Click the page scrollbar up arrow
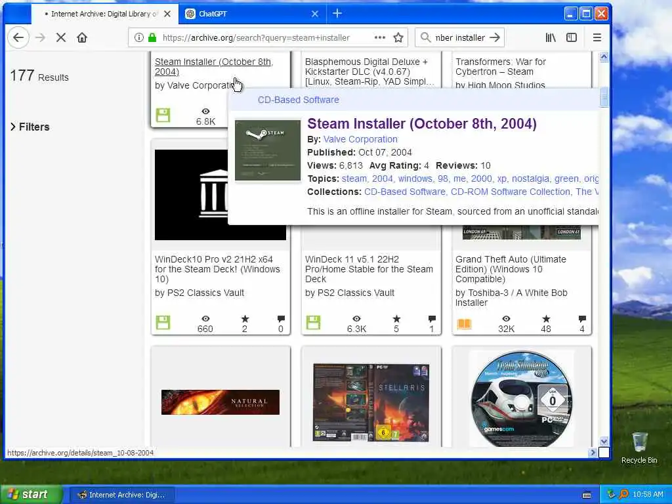Screen dimensions: 672x504 tap(604, 57)
